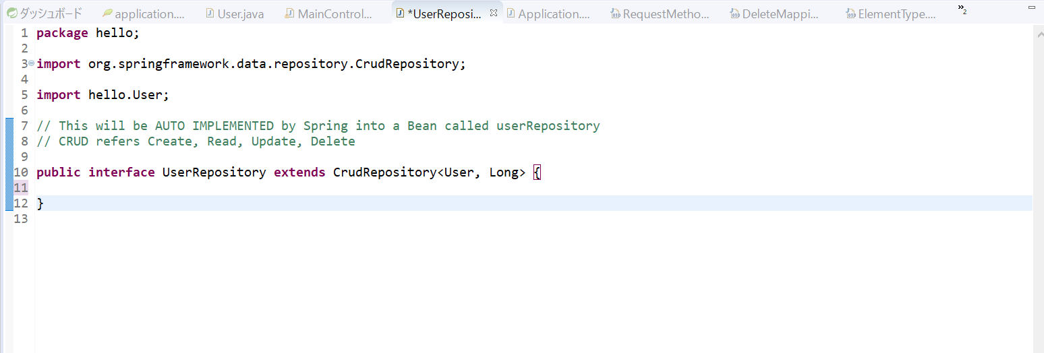The image size is (1044, 353).
Task: Click the vertical scrollbar on the editor's right edge
Action: point(1038,189)
